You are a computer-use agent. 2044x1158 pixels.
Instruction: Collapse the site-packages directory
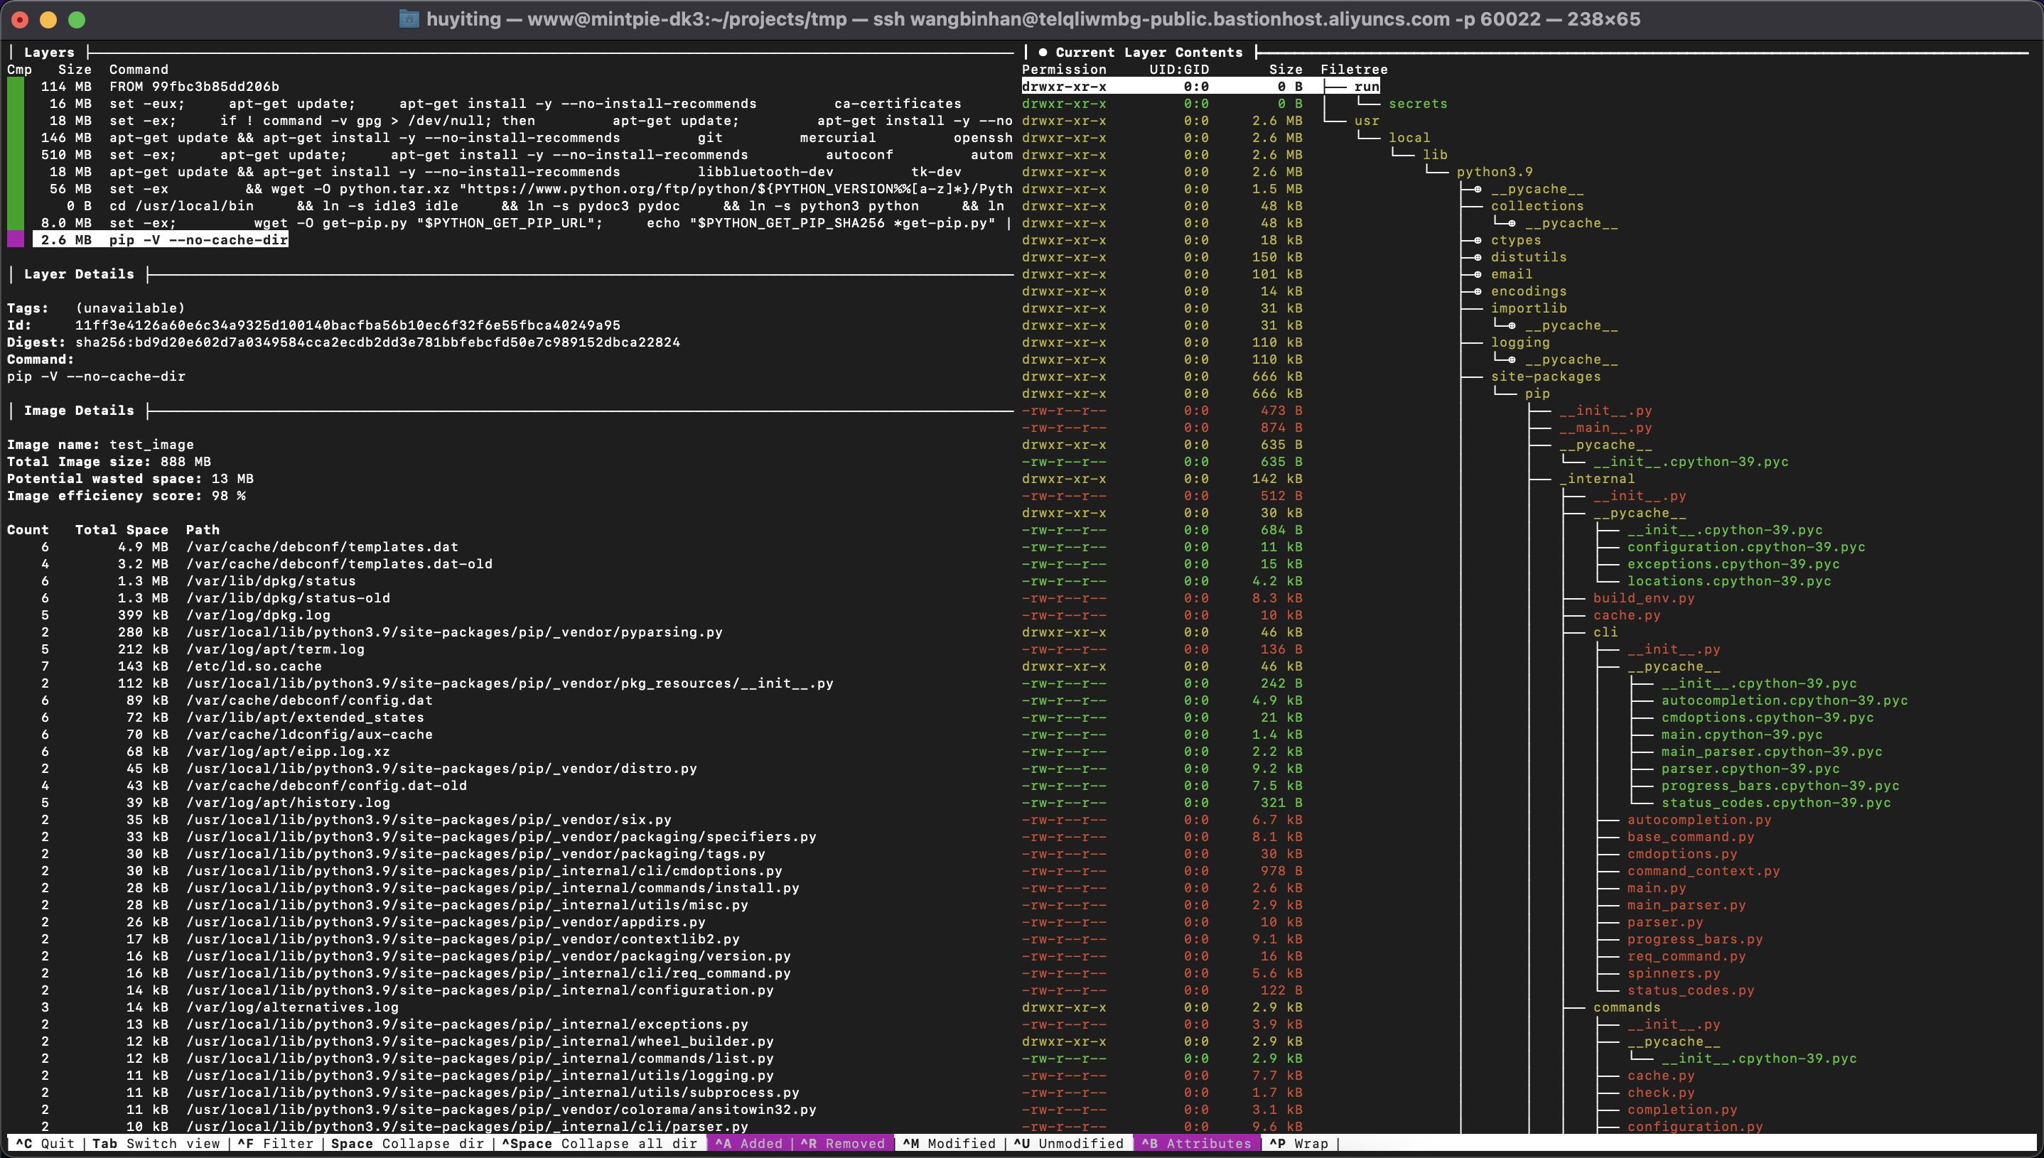tap(1547, 377)
